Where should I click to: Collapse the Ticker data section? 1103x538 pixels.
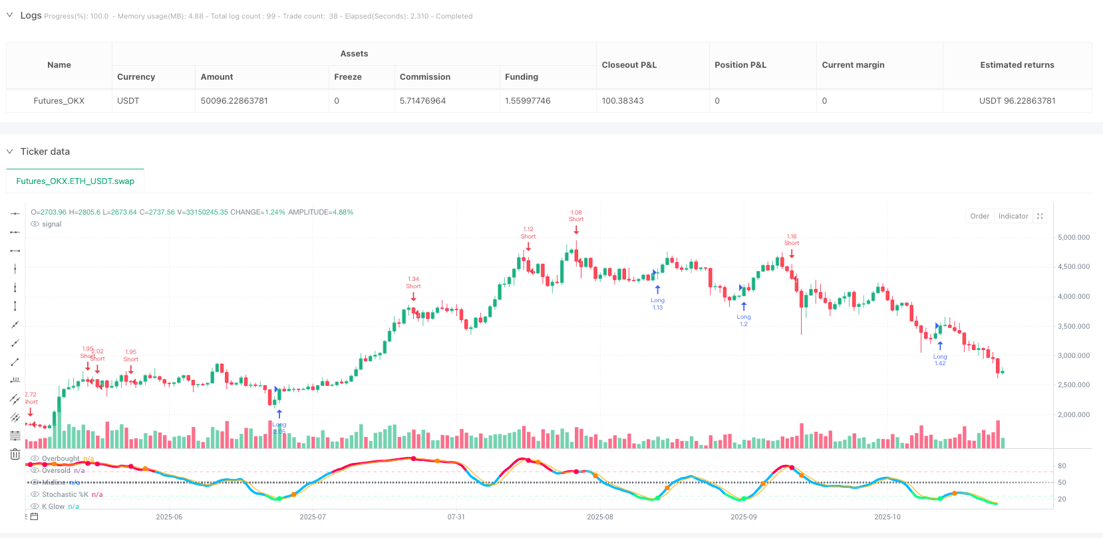(x=10, y=151)
